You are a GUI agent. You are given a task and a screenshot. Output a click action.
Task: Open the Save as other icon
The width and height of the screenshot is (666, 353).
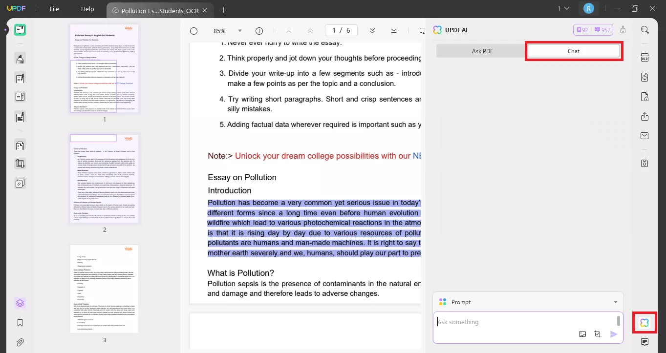pos(645,163)
